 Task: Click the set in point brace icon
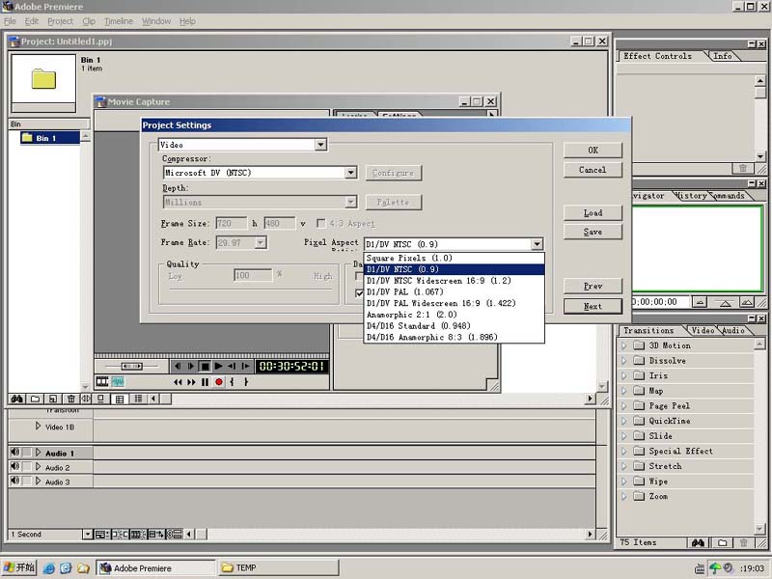pyautogui.click(x=232, y=381)
